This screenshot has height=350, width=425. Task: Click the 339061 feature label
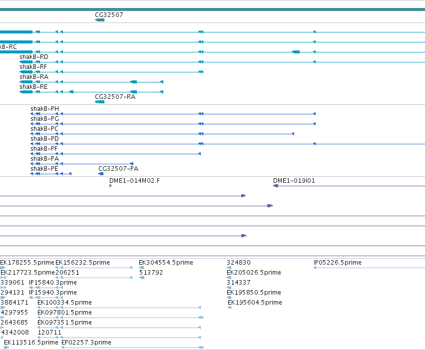pyautogui.click(x=12, y=283)
